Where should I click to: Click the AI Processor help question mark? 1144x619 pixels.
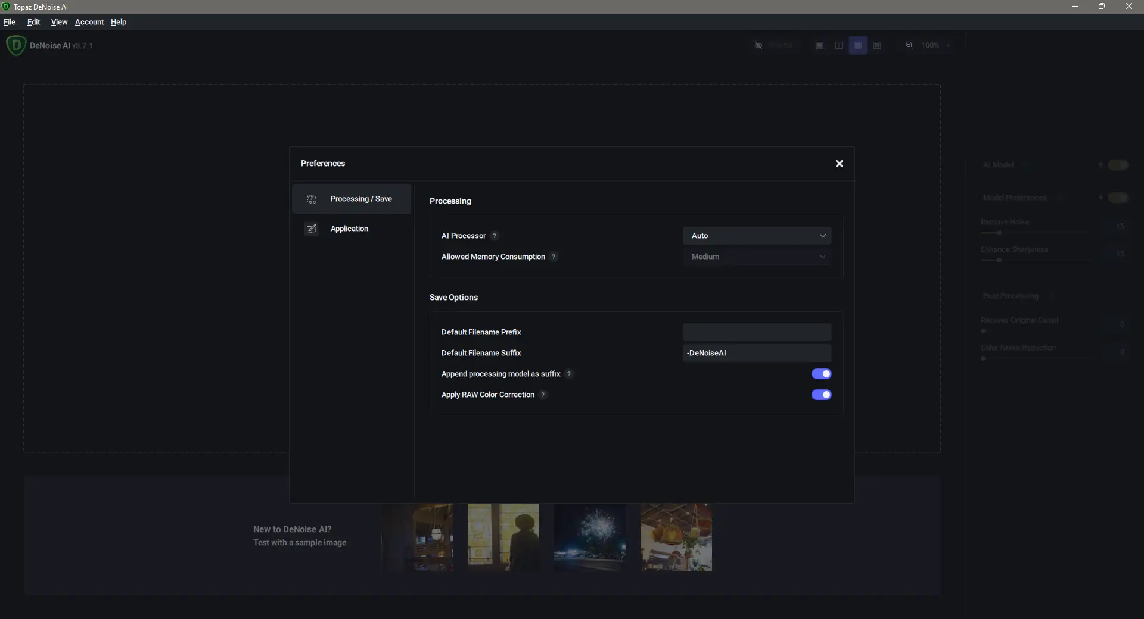(494, 236)
